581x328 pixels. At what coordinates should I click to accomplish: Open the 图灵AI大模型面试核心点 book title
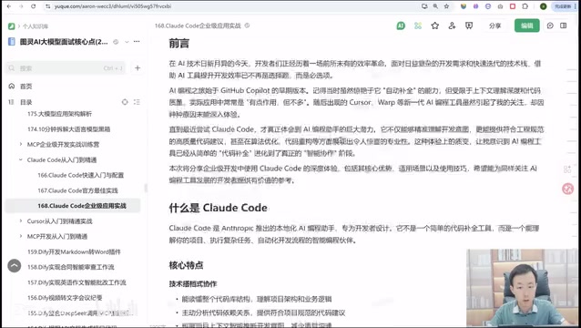[64, 42]
